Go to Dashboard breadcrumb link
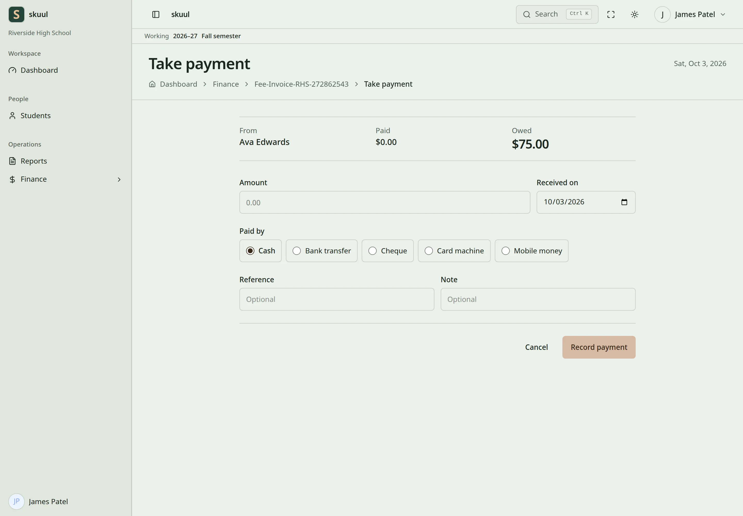743x516 pixels. tap(179, 84)
